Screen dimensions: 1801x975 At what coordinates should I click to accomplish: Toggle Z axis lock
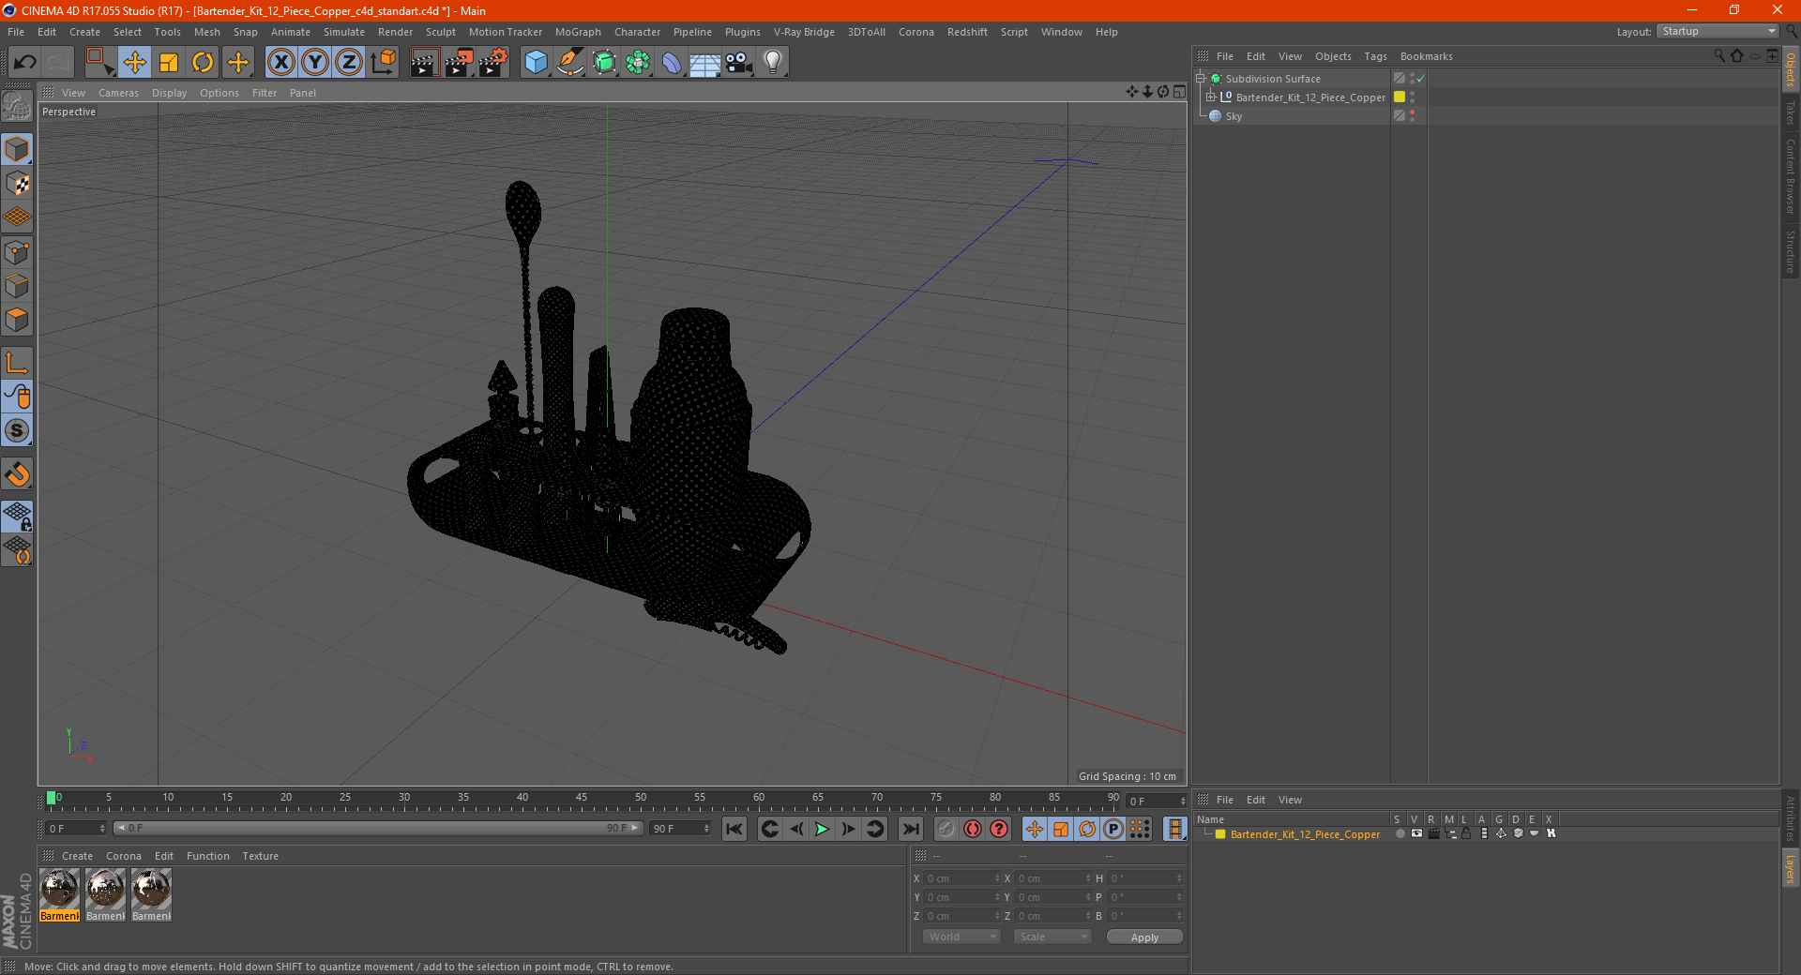[349, 63]
